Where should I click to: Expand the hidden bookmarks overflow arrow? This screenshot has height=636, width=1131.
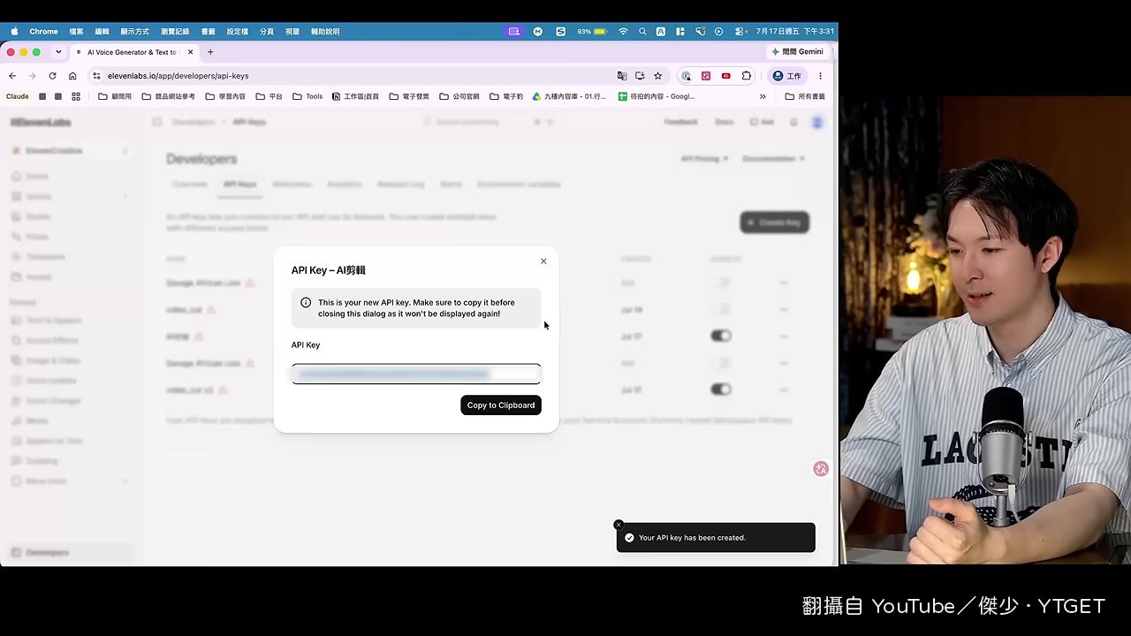[763, 96]
